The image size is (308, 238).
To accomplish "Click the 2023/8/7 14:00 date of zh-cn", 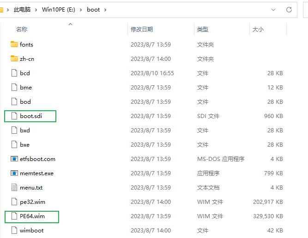I will coord(151,59).
